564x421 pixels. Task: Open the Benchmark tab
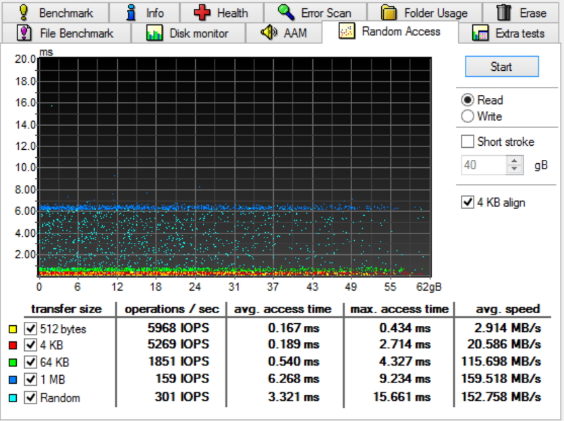(55, 13)
